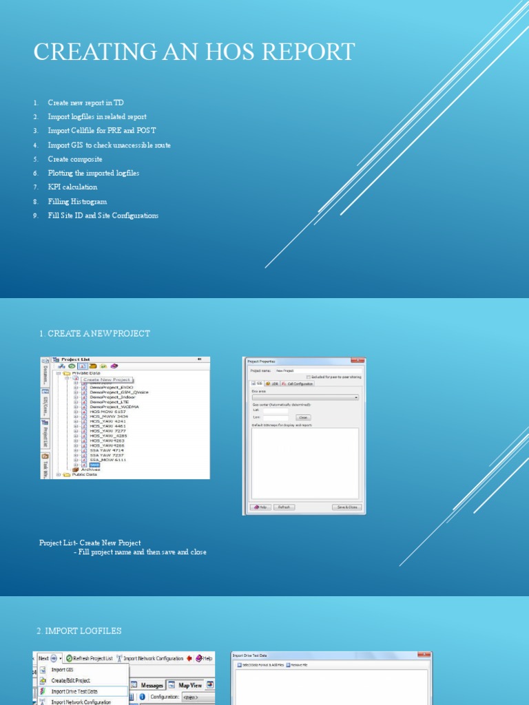The height and width of the screenshot is (705, 529).
Task: Open the Configuration combo box showing <new>
Action: click(198, 697)
